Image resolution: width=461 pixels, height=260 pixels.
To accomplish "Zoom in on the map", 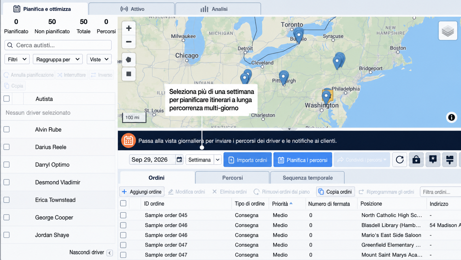I will 129,28.
